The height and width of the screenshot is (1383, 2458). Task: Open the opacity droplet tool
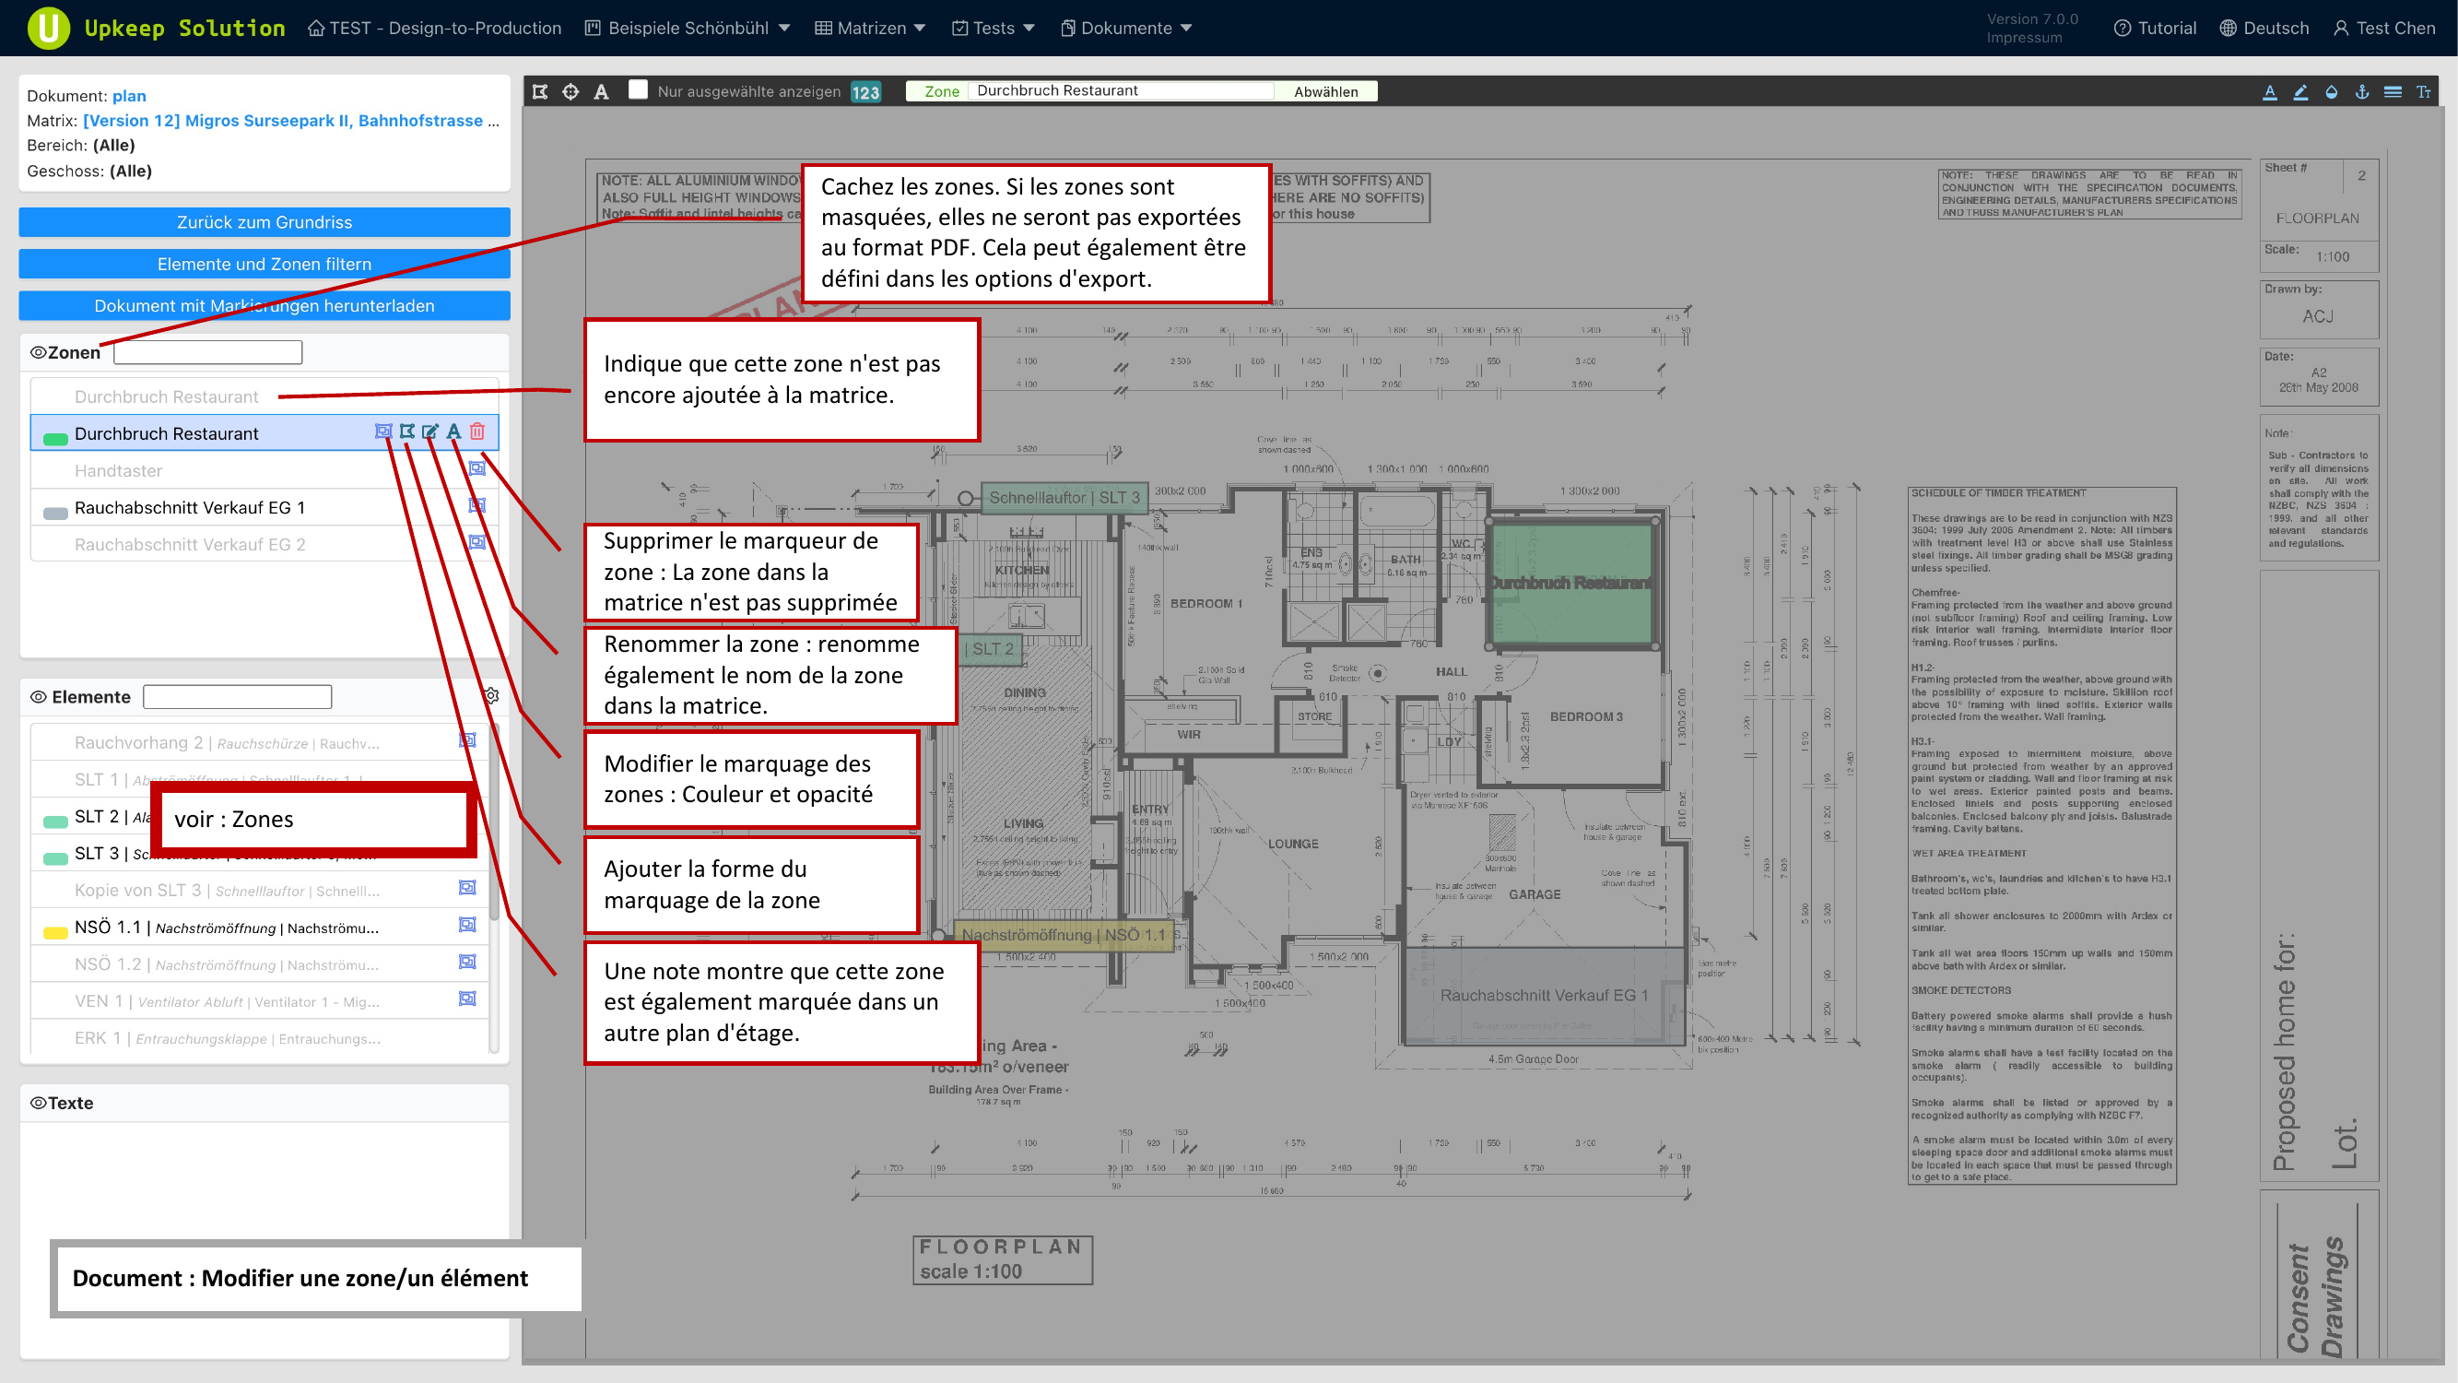pos(2331,91)
